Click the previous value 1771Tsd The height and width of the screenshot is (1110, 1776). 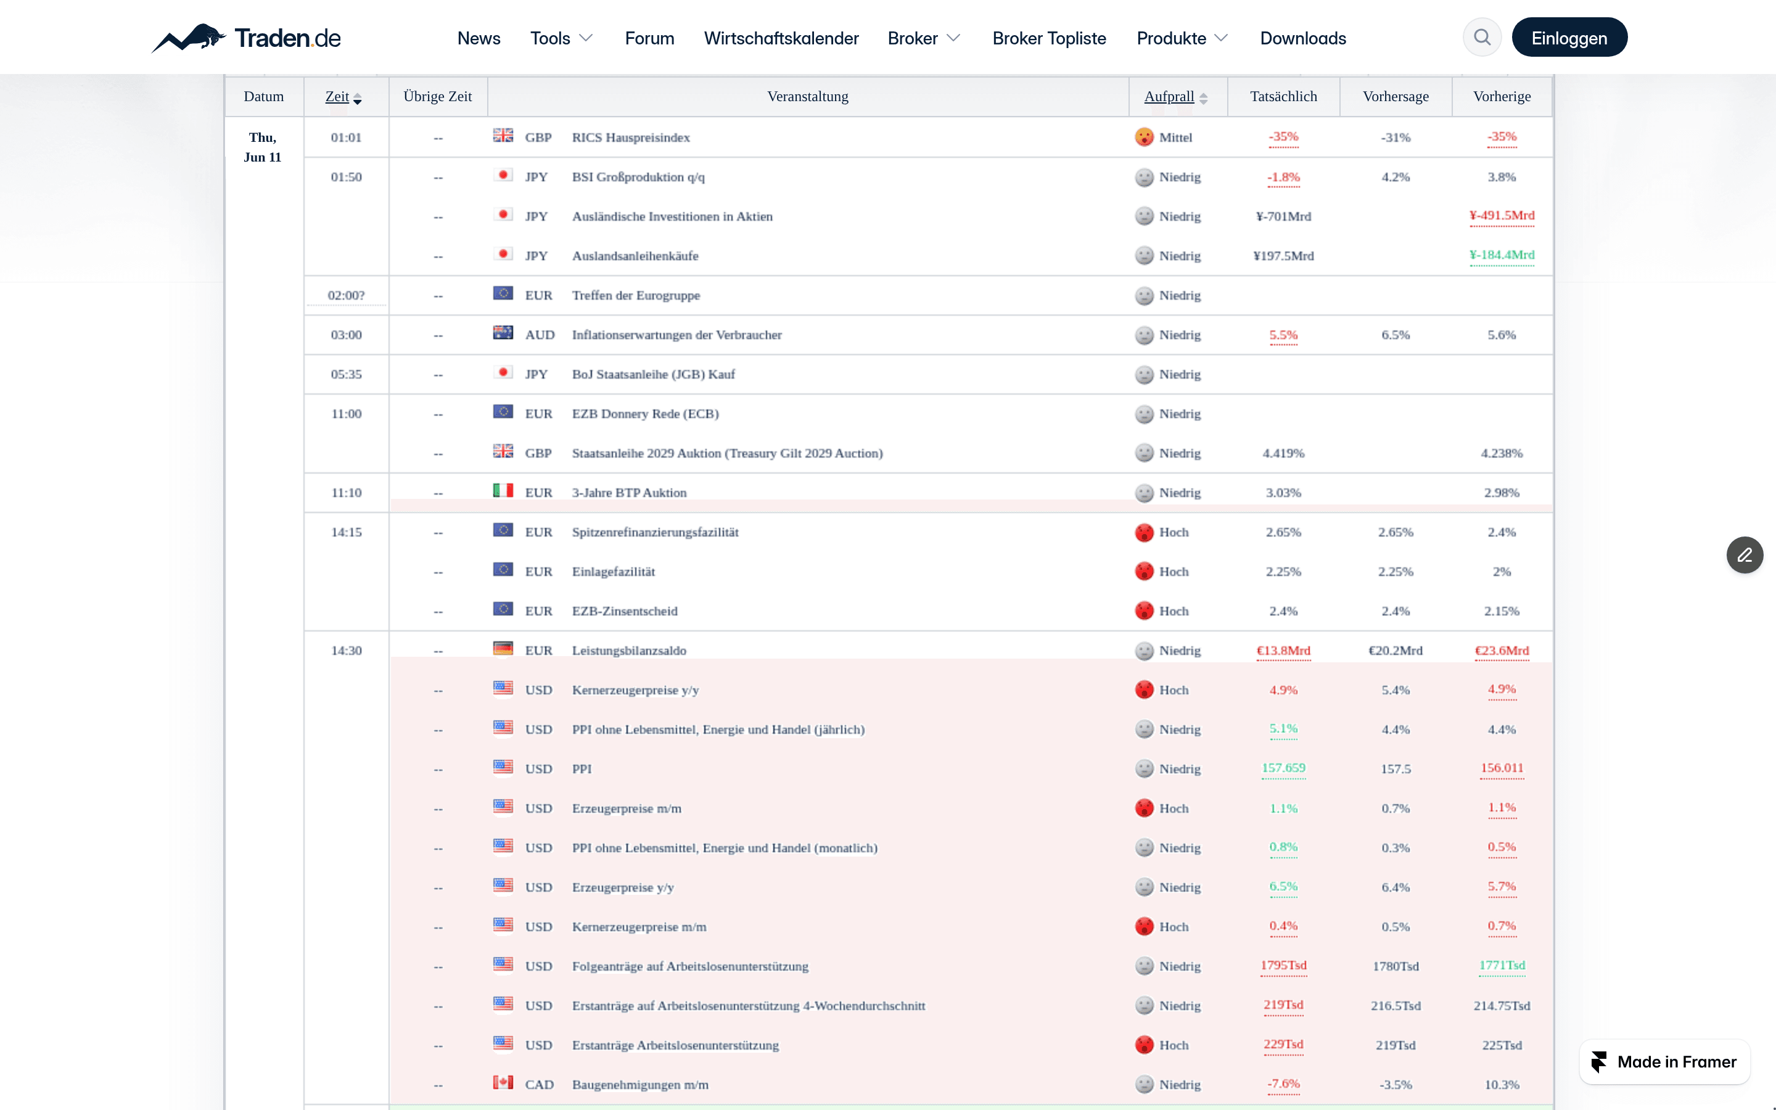click(1502, 965)
